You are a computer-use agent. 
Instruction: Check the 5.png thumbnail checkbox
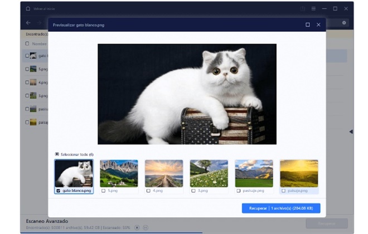click(103, 191)
